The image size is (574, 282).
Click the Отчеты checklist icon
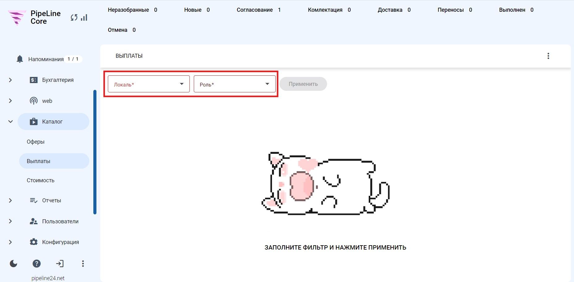[x=34, y=200]
